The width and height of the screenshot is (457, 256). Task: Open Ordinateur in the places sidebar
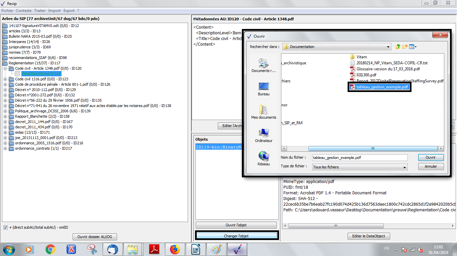264,136
